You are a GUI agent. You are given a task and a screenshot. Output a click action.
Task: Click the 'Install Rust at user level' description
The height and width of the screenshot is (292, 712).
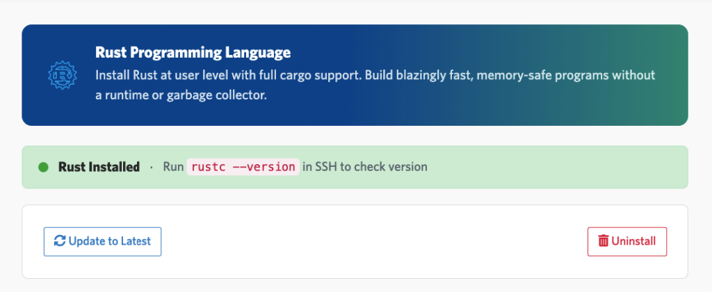[x=375, y=86]
